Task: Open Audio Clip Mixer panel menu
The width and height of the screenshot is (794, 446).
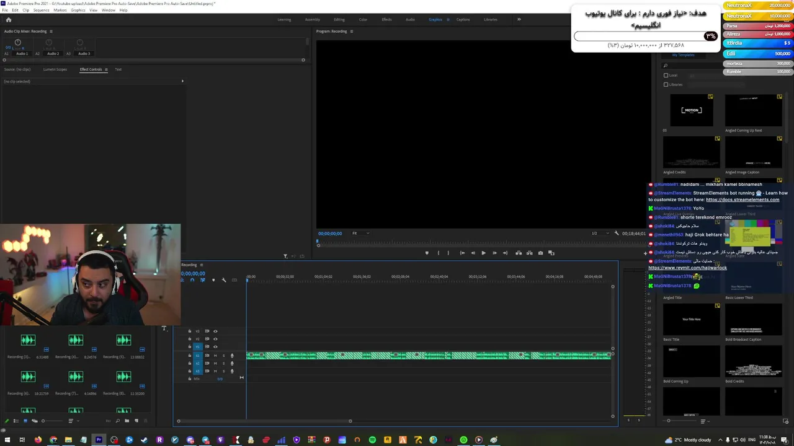Action: (x=51, y=31)
